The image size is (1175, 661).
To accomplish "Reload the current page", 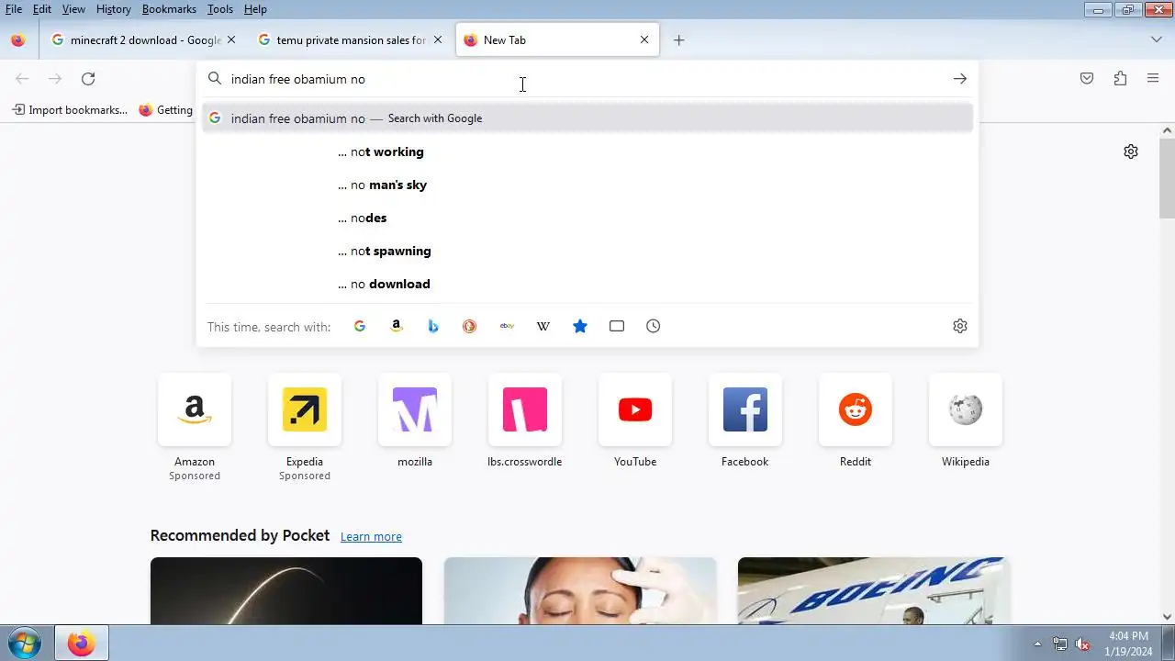I will [88, 79].
